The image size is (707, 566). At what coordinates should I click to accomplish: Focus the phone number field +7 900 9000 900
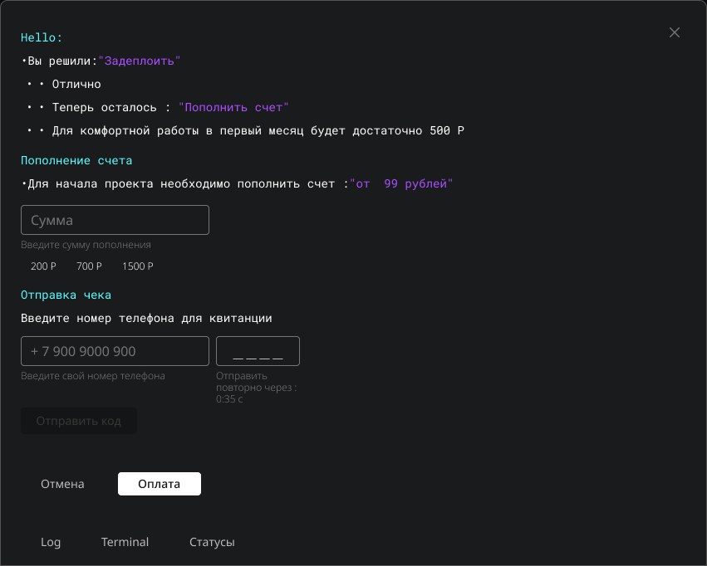coord(115,351)
